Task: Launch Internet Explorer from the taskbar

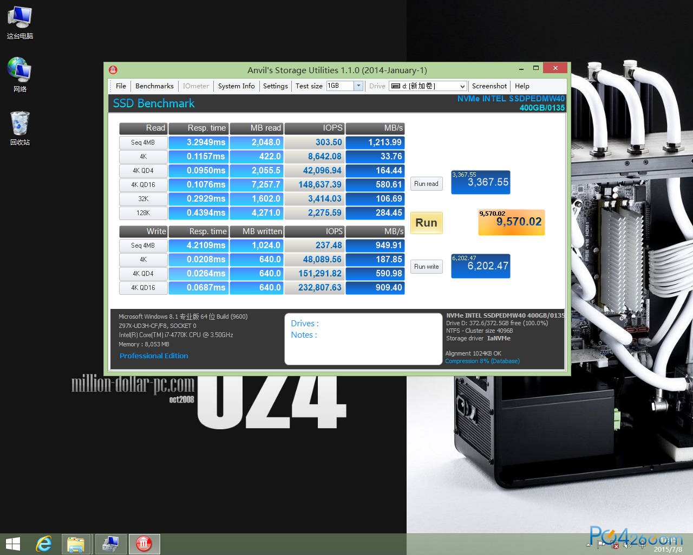Action: point(44,544)
